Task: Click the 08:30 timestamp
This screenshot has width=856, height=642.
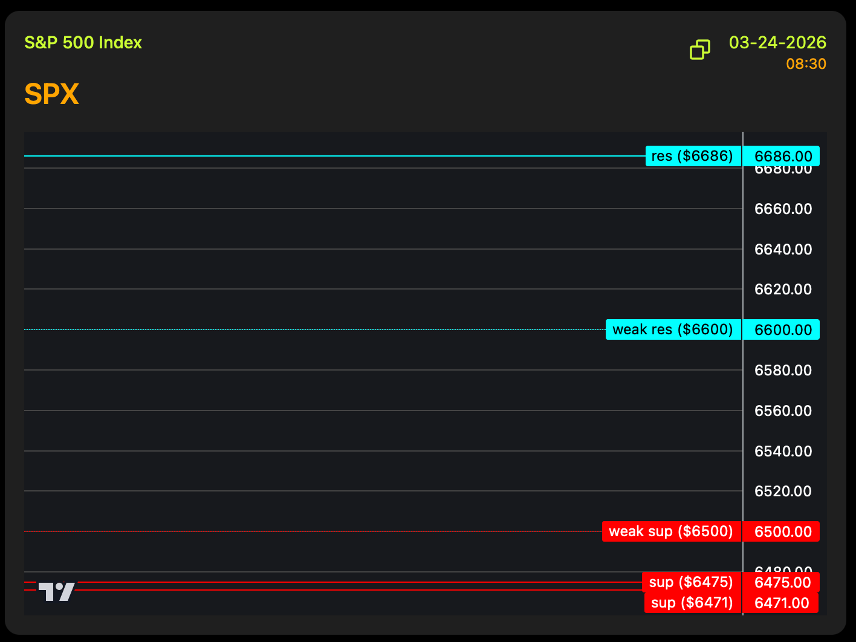Action: pos(806,64)
